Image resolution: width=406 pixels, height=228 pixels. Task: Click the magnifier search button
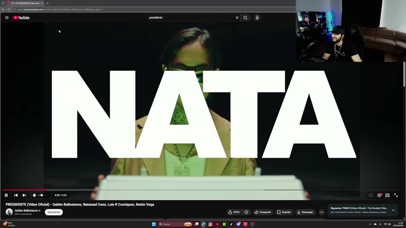click(245, 18)
